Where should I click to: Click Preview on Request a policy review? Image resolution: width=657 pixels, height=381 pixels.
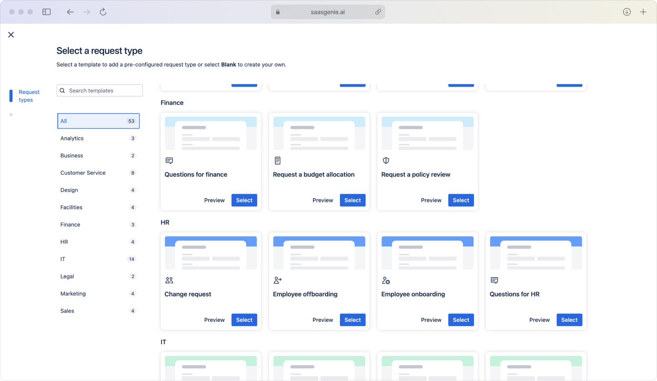(x=431, y=200)
